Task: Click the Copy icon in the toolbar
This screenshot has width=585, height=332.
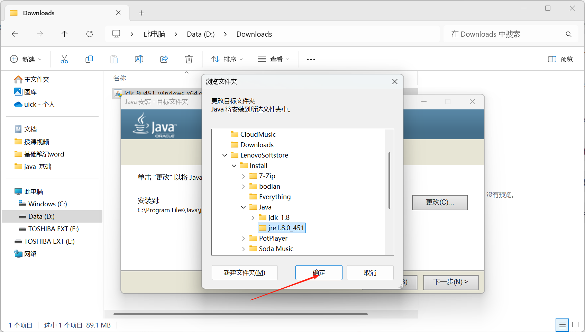Action: (89, 59)
